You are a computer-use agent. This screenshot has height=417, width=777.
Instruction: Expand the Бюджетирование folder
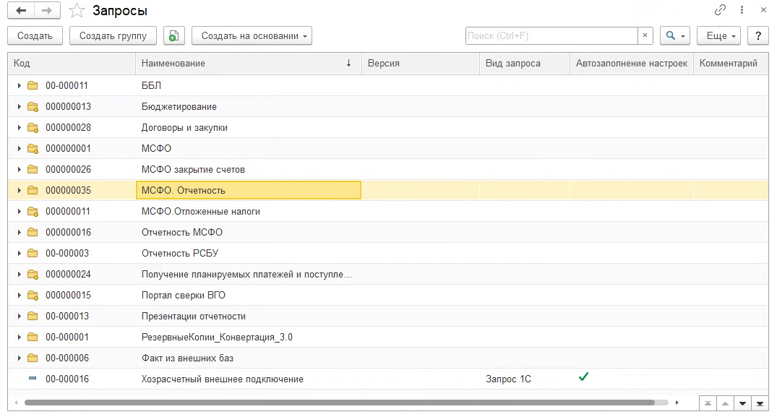[x=19, y=107]
